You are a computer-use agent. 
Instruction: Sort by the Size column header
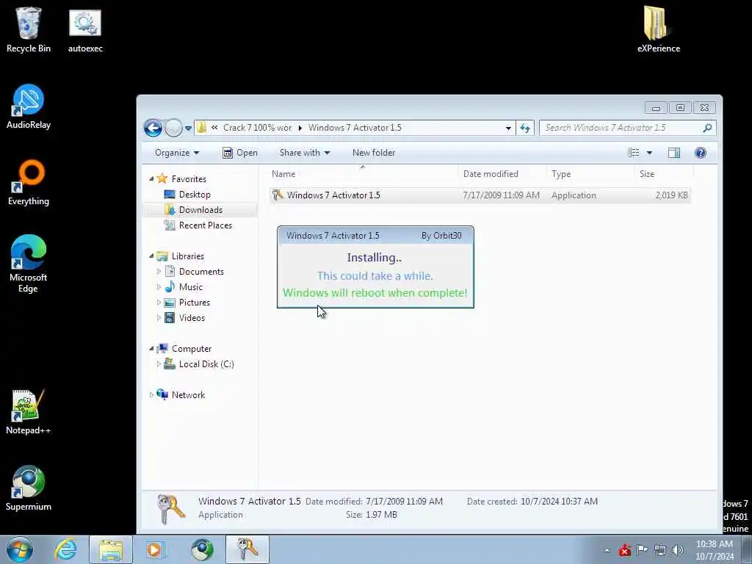664,173
